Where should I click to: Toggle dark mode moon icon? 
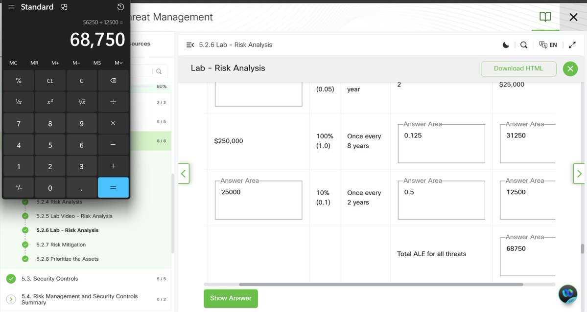pyautogui.click(x=506, y=45)
